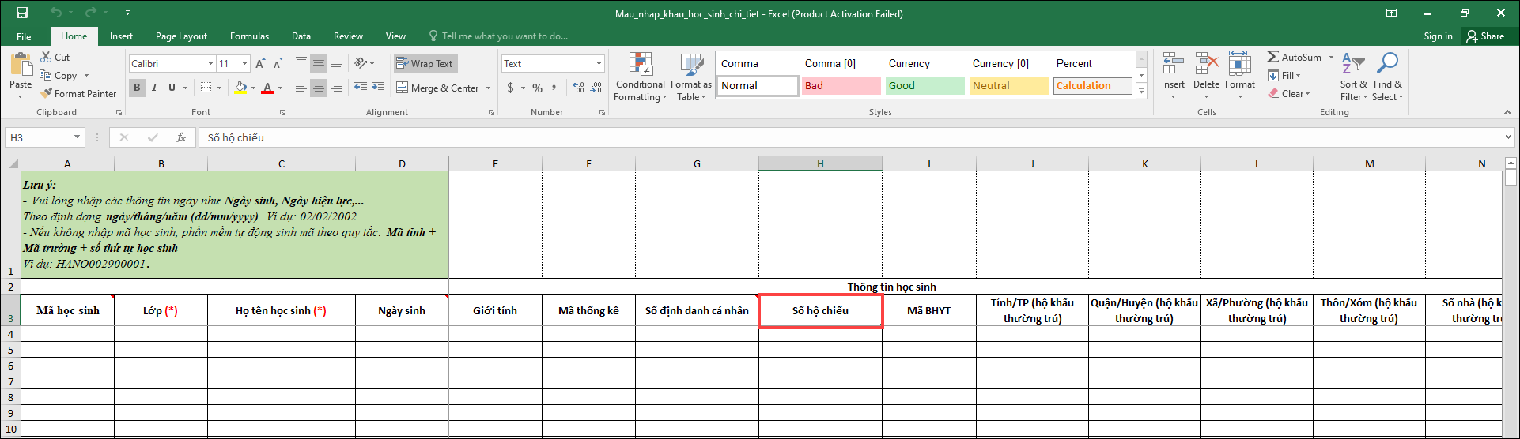The image size is (1520, 439).
Task: Expand the font name Calibri dropdown
Action: pos(210,64)
